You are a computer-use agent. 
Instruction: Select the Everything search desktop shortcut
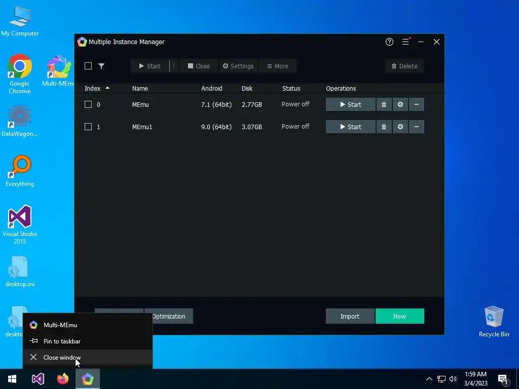coord(20,171)
